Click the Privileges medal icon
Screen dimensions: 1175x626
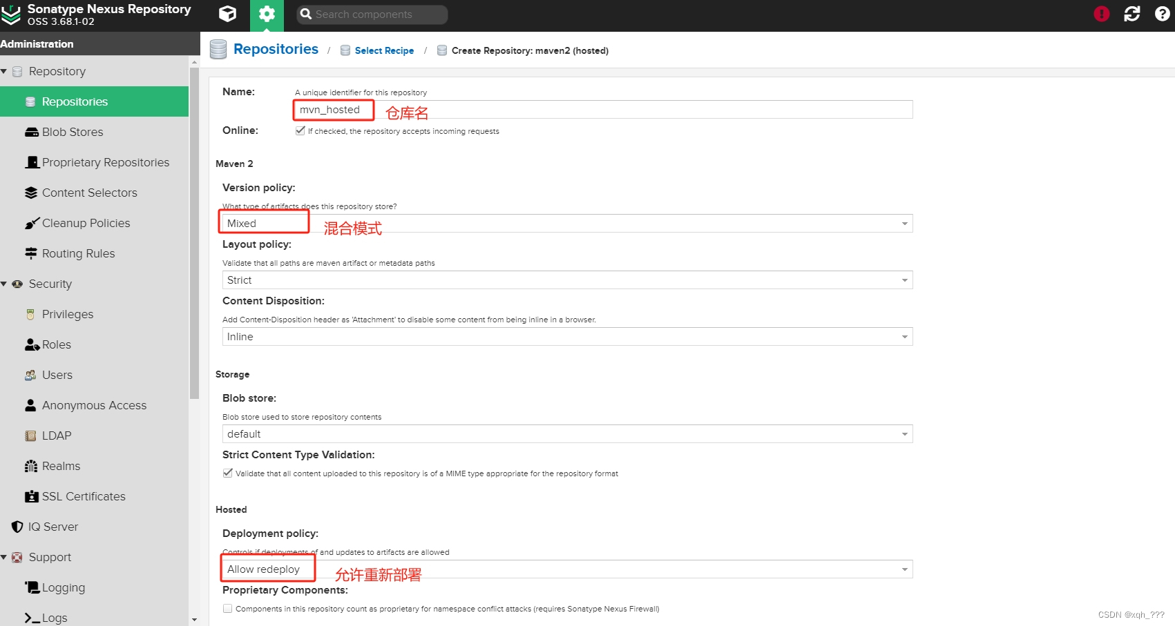click(30, 314)
